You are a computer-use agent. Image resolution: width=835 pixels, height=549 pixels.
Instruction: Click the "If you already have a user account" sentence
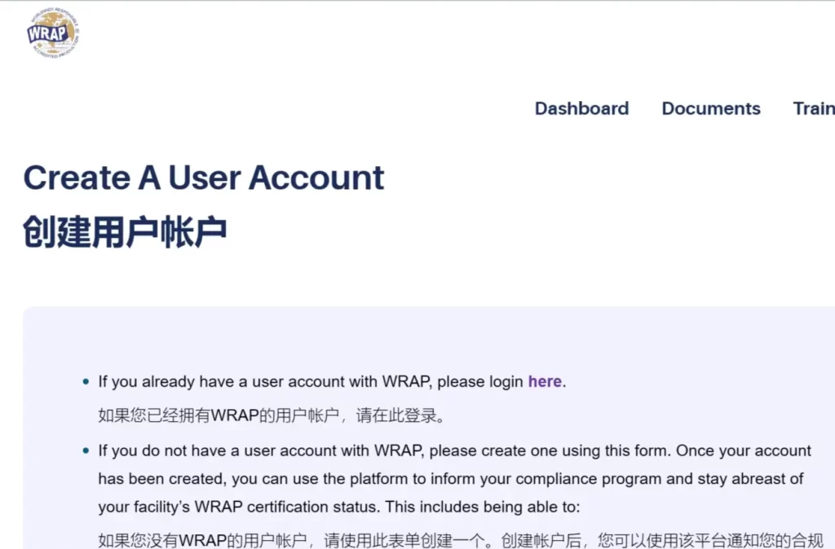(x=310, y=381)
